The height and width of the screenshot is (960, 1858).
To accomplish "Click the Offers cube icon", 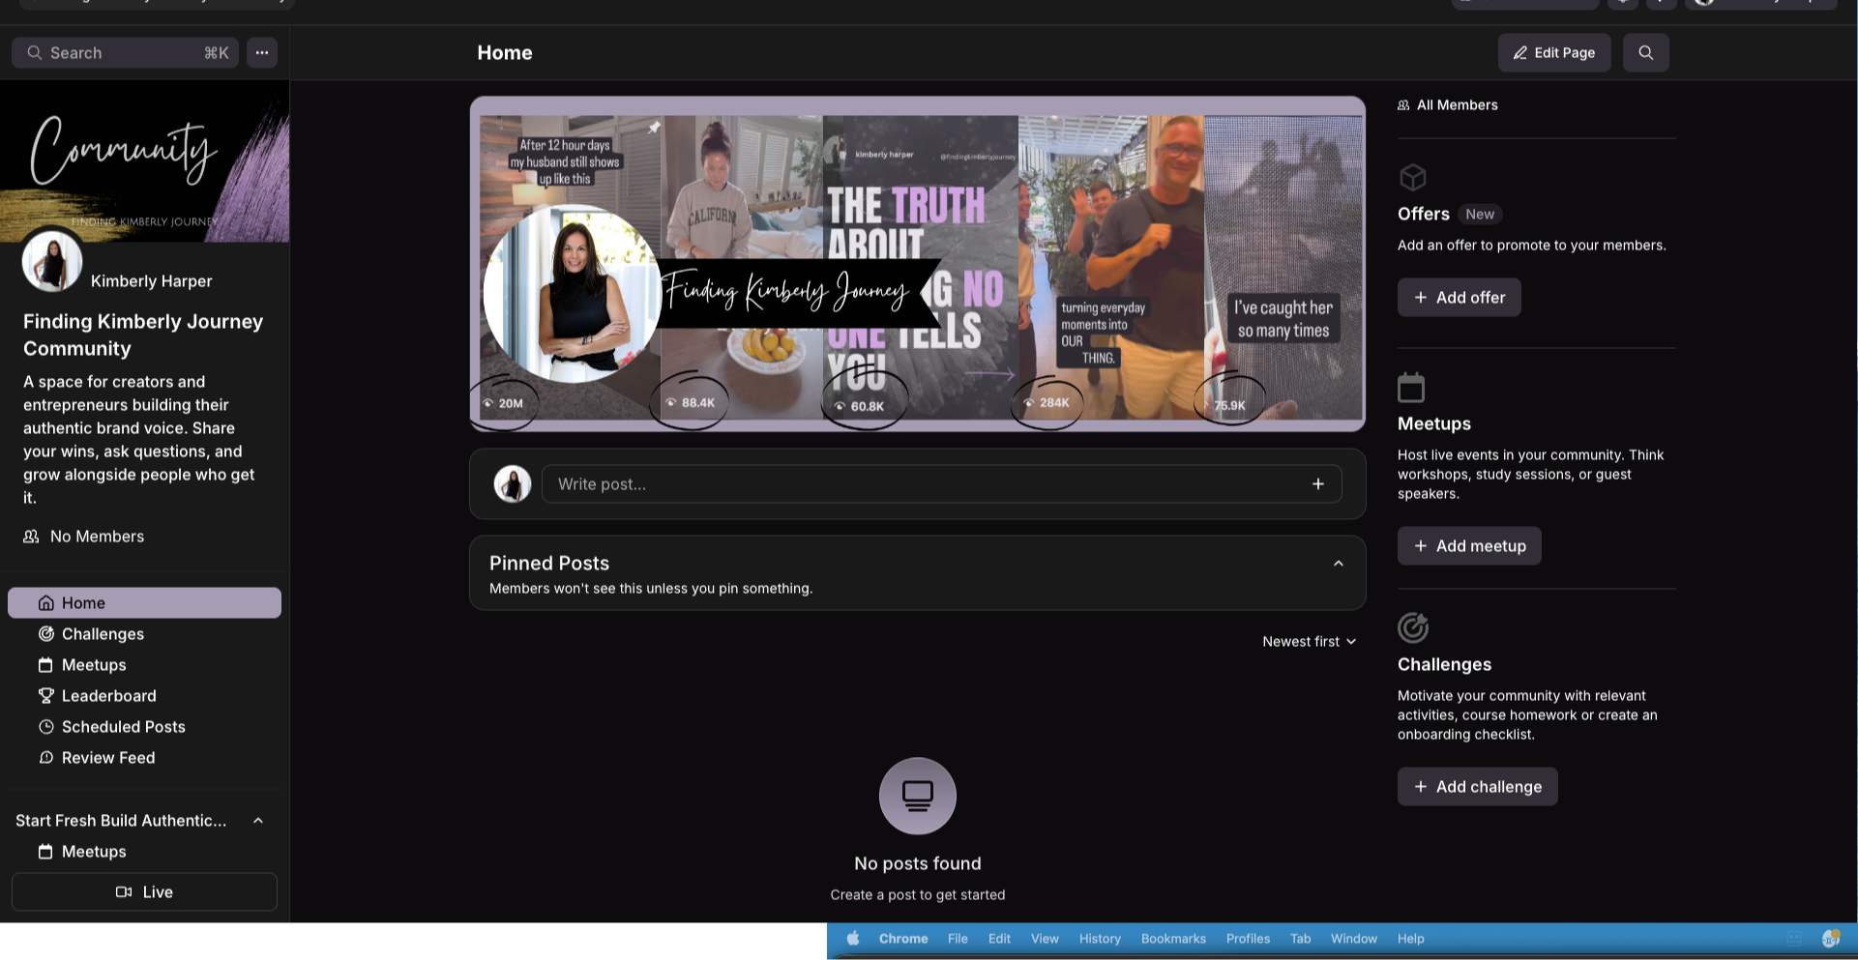I will (x=1413, y=178).
